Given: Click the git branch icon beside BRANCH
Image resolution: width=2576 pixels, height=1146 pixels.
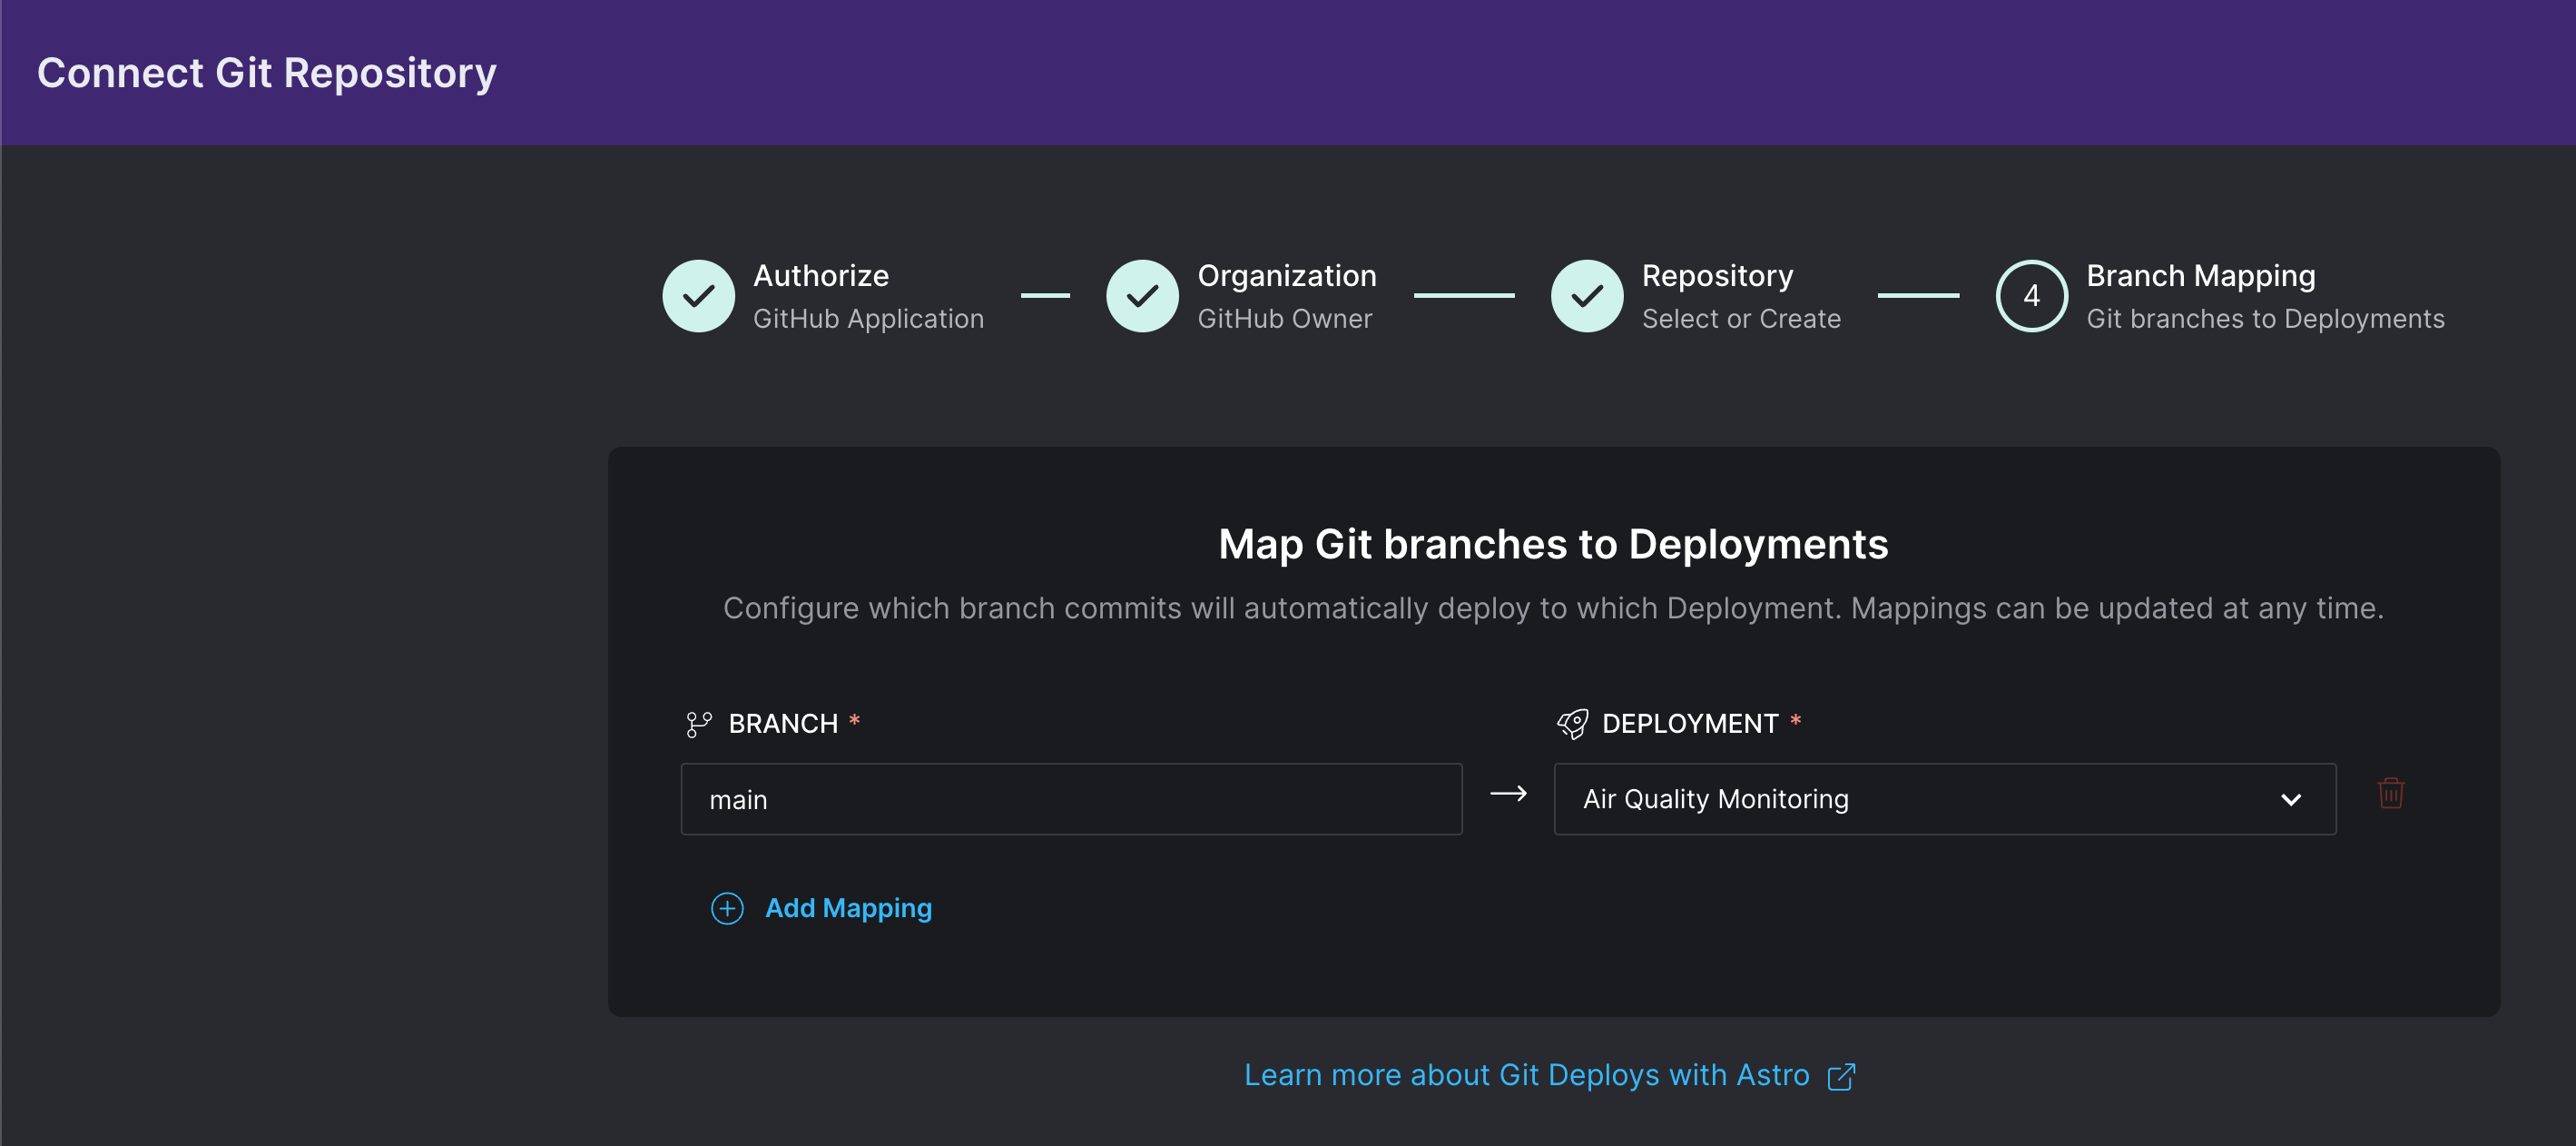Looking at the screenshot, I should click(x=698, y=723).
